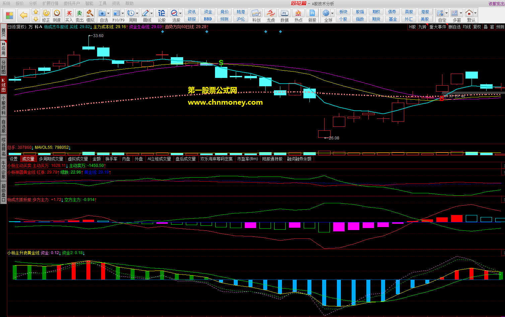This screenshot has height=317, width=505.
Task: Open the 报价 menu
Action: [20, 3]
